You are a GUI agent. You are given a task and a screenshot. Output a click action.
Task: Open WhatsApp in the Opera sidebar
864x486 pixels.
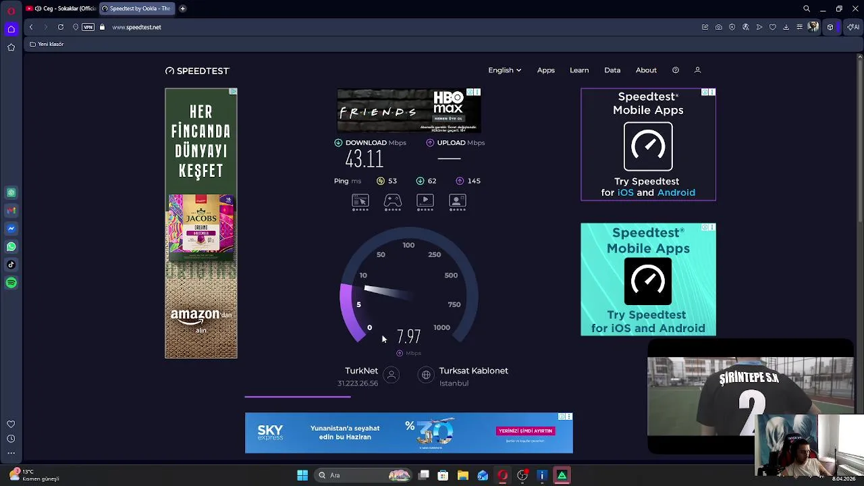click(x=11, y=247)
